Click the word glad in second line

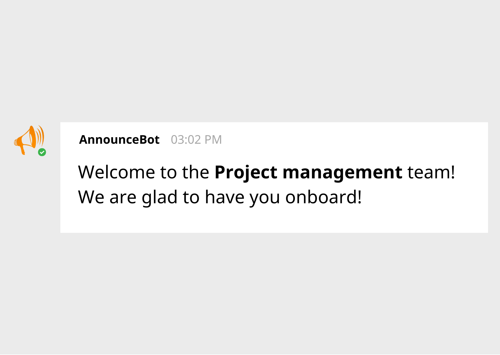tap(160, 197)
